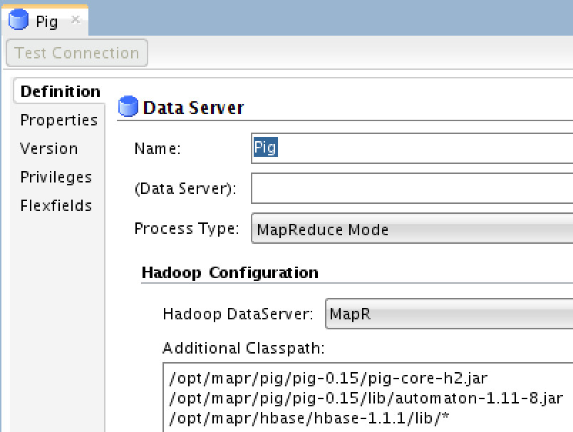The height and width of the screenshot is (432, 573).
Task: Switch to the Properties tab
Action: click(x=59, y=120)
